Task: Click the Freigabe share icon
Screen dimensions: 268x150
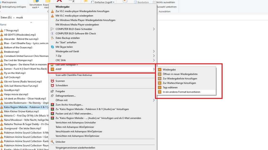Action: [x=52, y=91]
